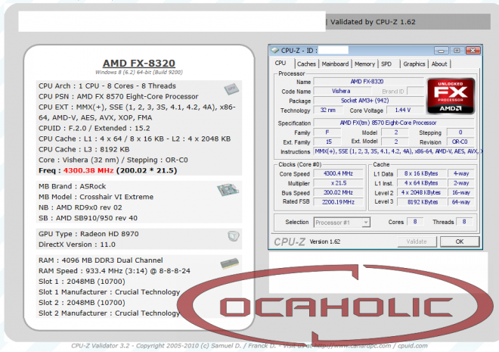Click the 'Validated by CPU-Z 1.62' text
This screenshot has height=352, width=499.
tap(373, 22)
